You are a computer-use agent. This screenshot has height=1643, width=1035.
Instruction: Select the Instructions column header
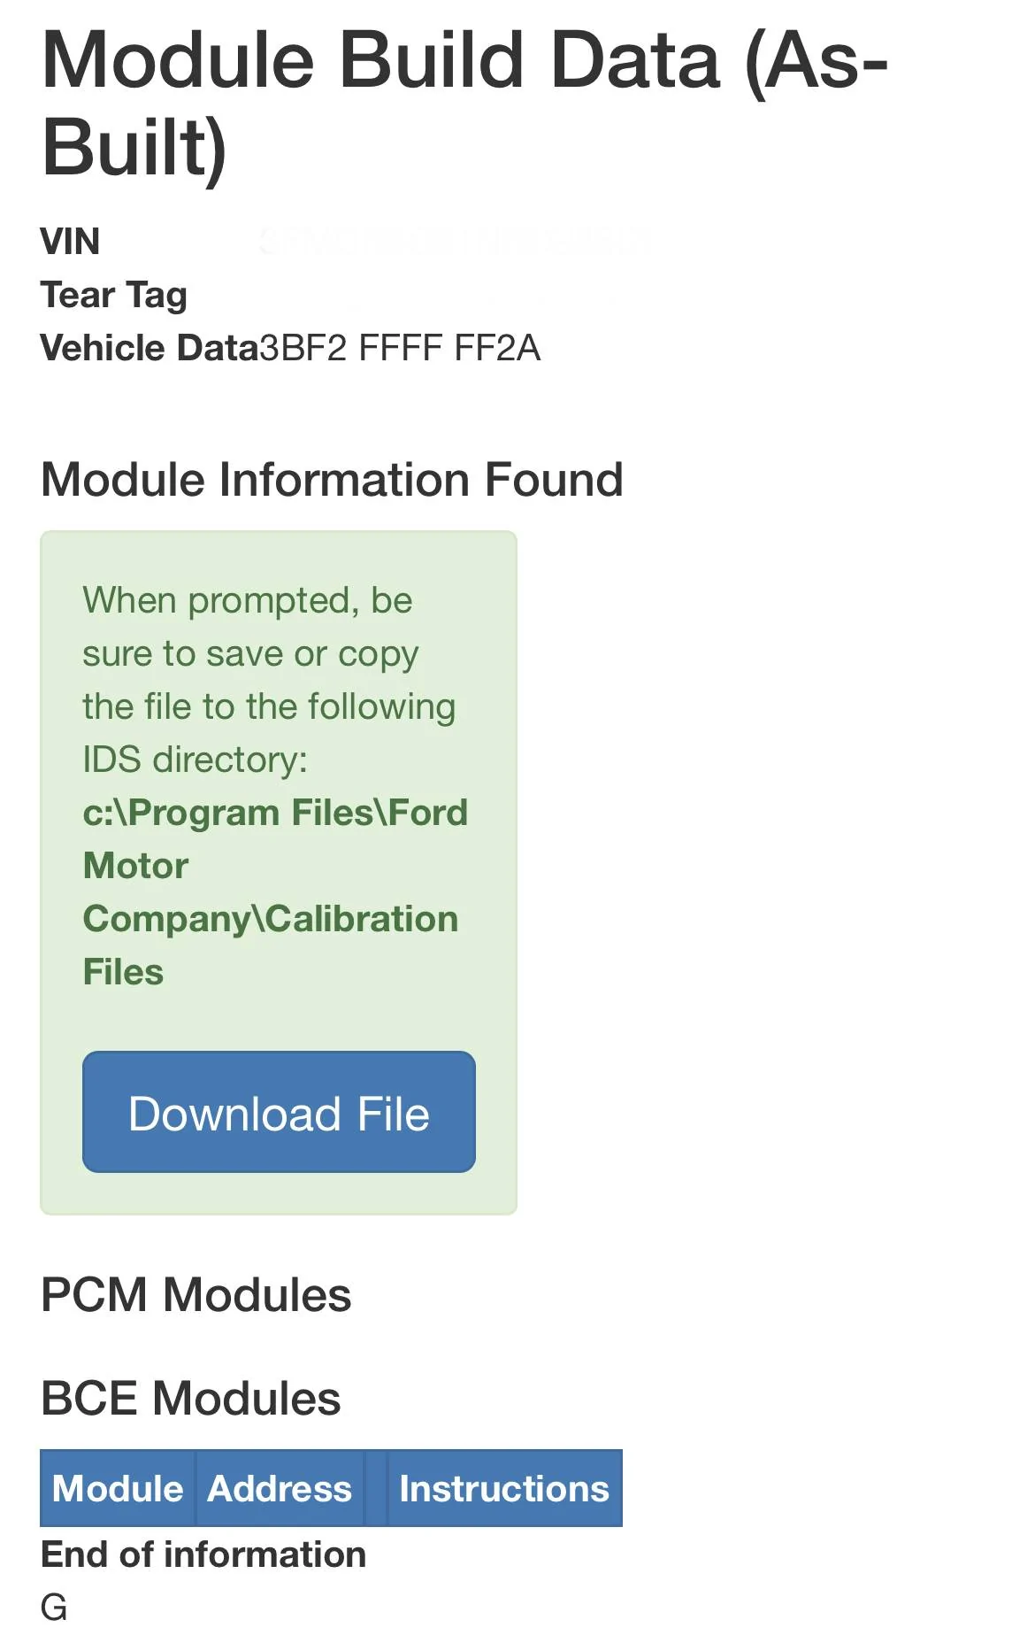(504, 1488)
